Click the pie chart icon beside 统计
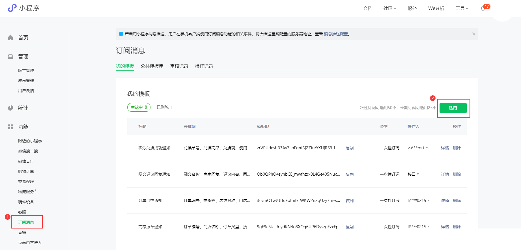 [x=10, y=108]
